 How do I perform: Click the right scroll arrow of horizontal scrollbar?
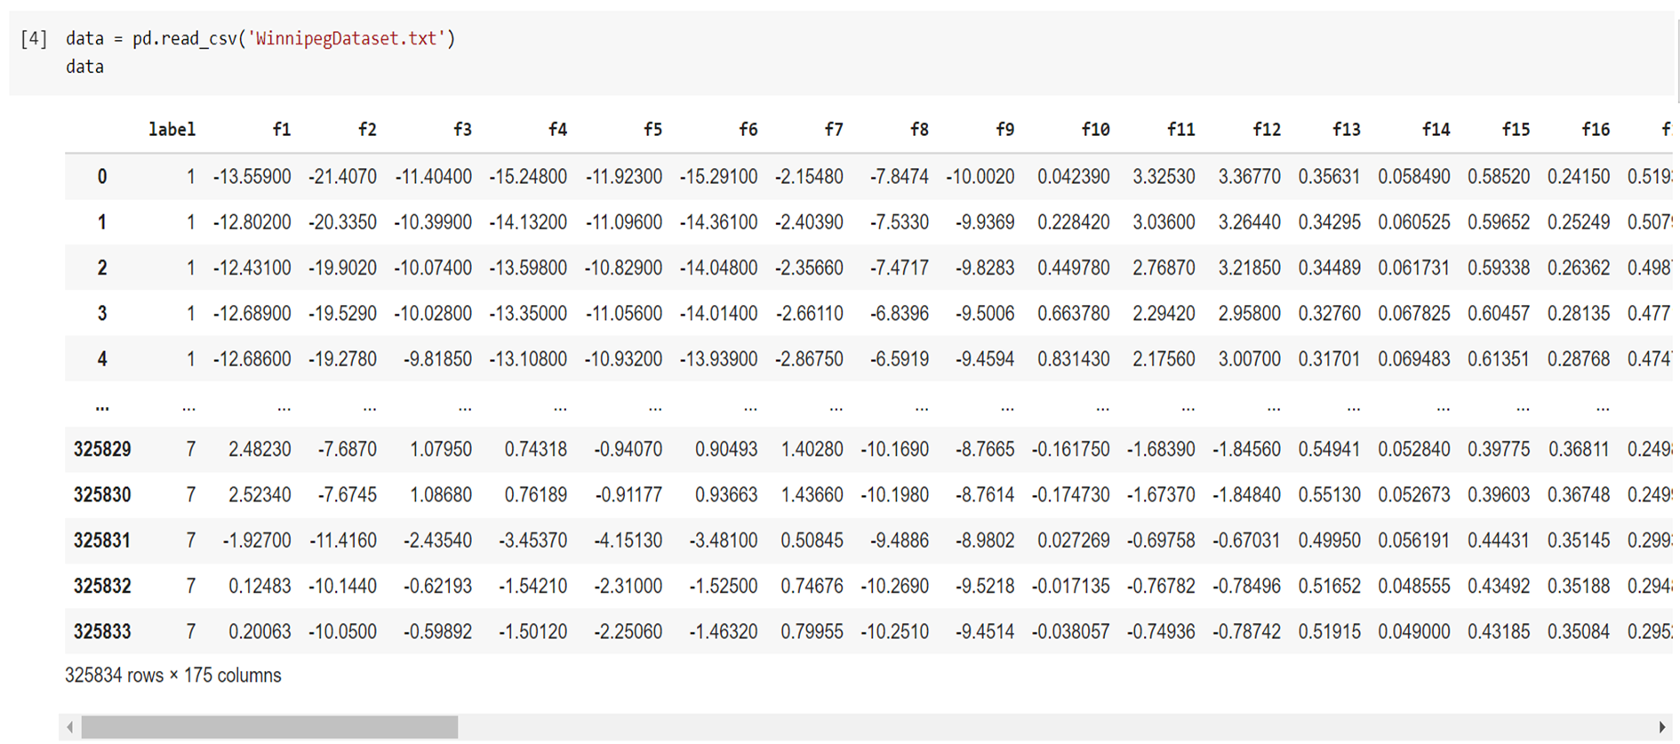(1661, 727)
